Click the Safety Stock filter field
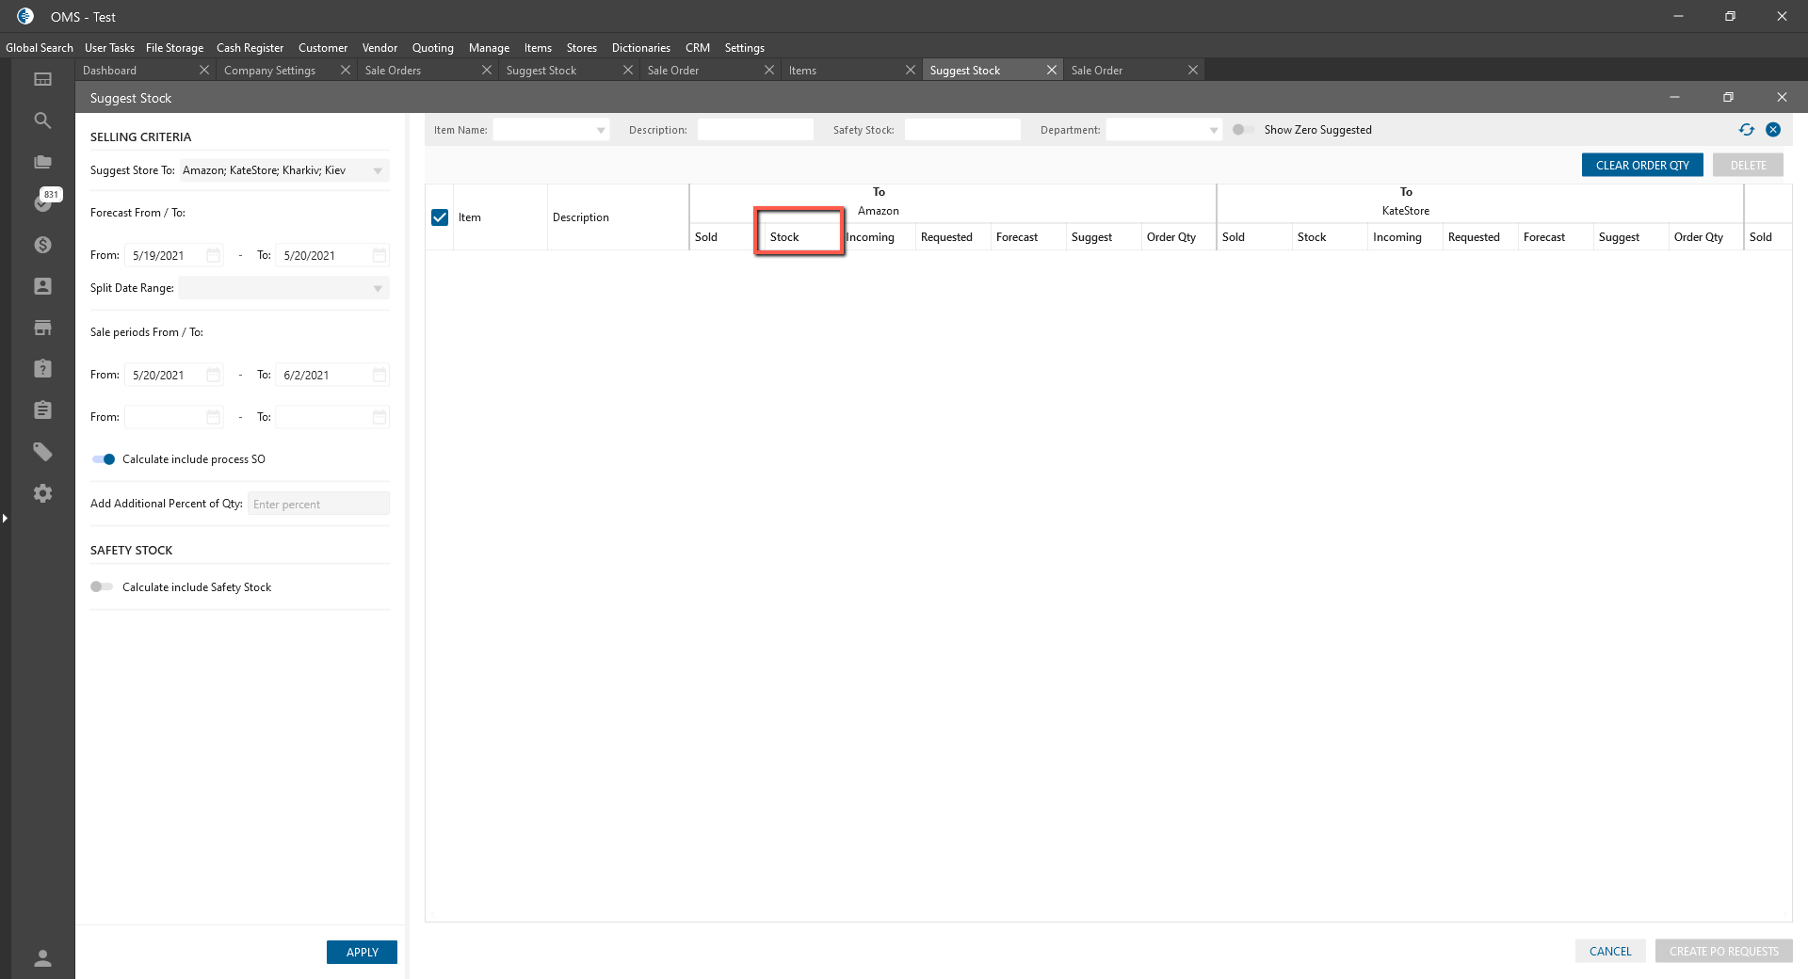Viewport: 1808px width, 979px height. (962, 130)
